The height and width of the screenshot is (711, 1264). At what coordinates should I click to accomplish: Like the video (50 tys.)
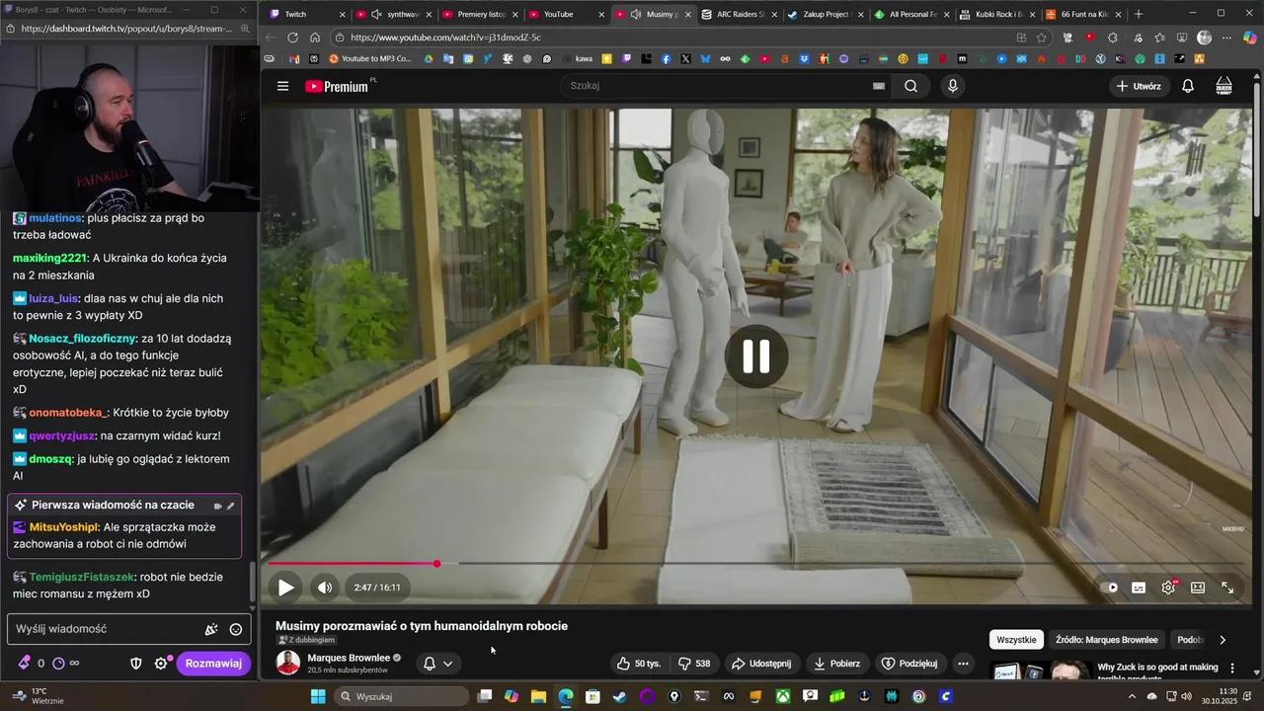point(640,664)
